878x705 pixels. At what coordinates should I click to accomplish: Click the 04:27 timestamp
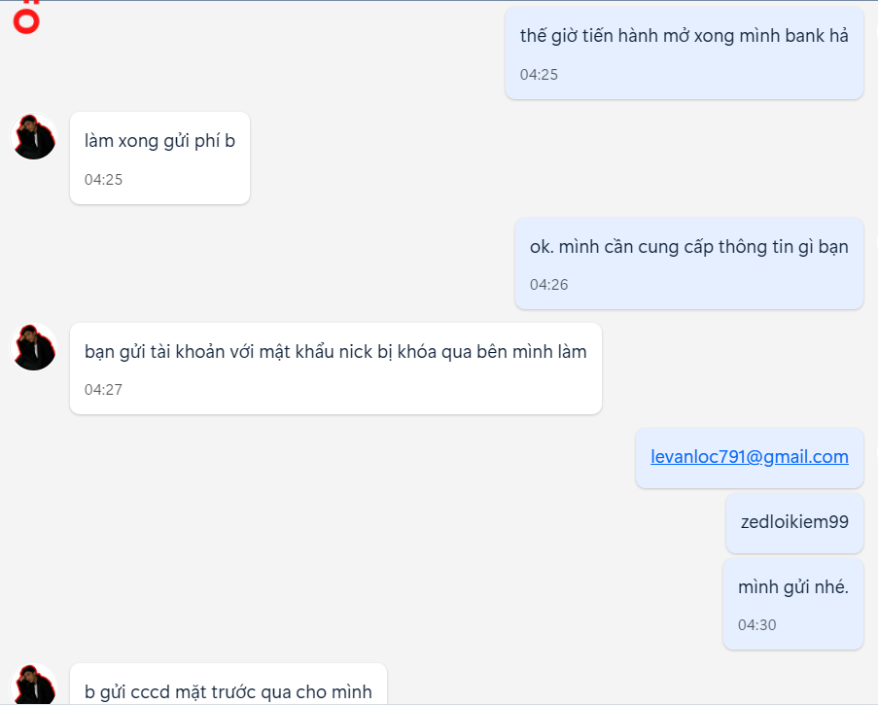coord(103,390)
